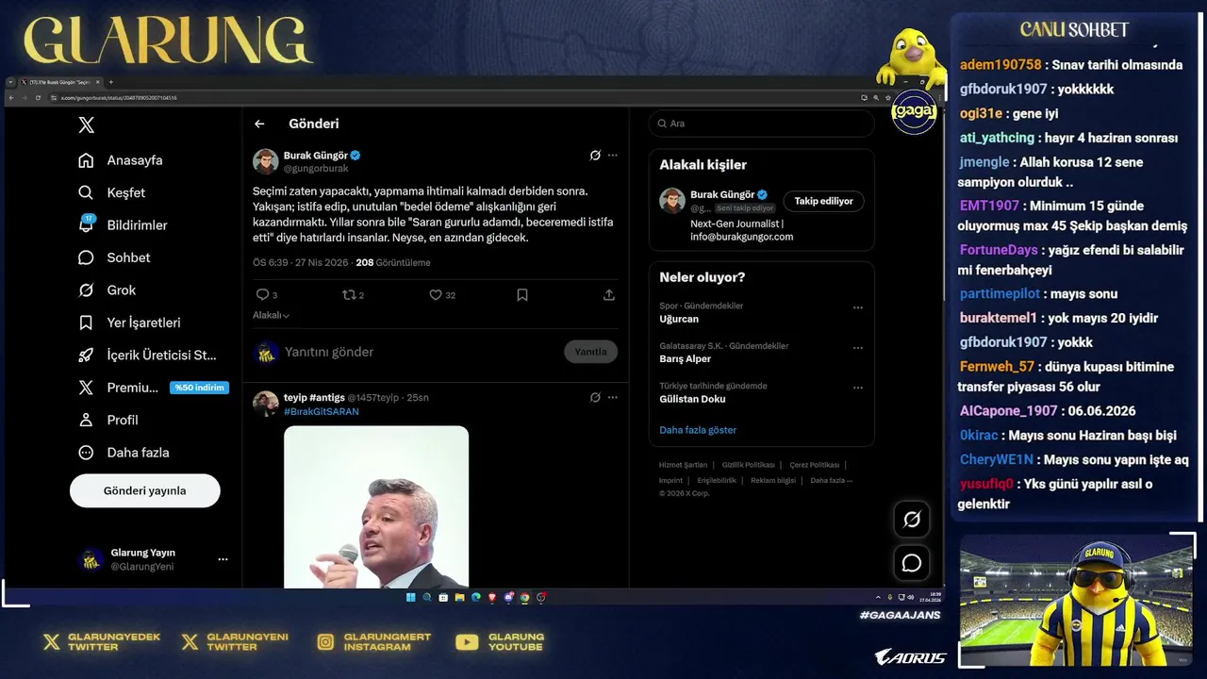
Task: Click the share icon on post
Action: pyautogui.click(x=609, y=295)
